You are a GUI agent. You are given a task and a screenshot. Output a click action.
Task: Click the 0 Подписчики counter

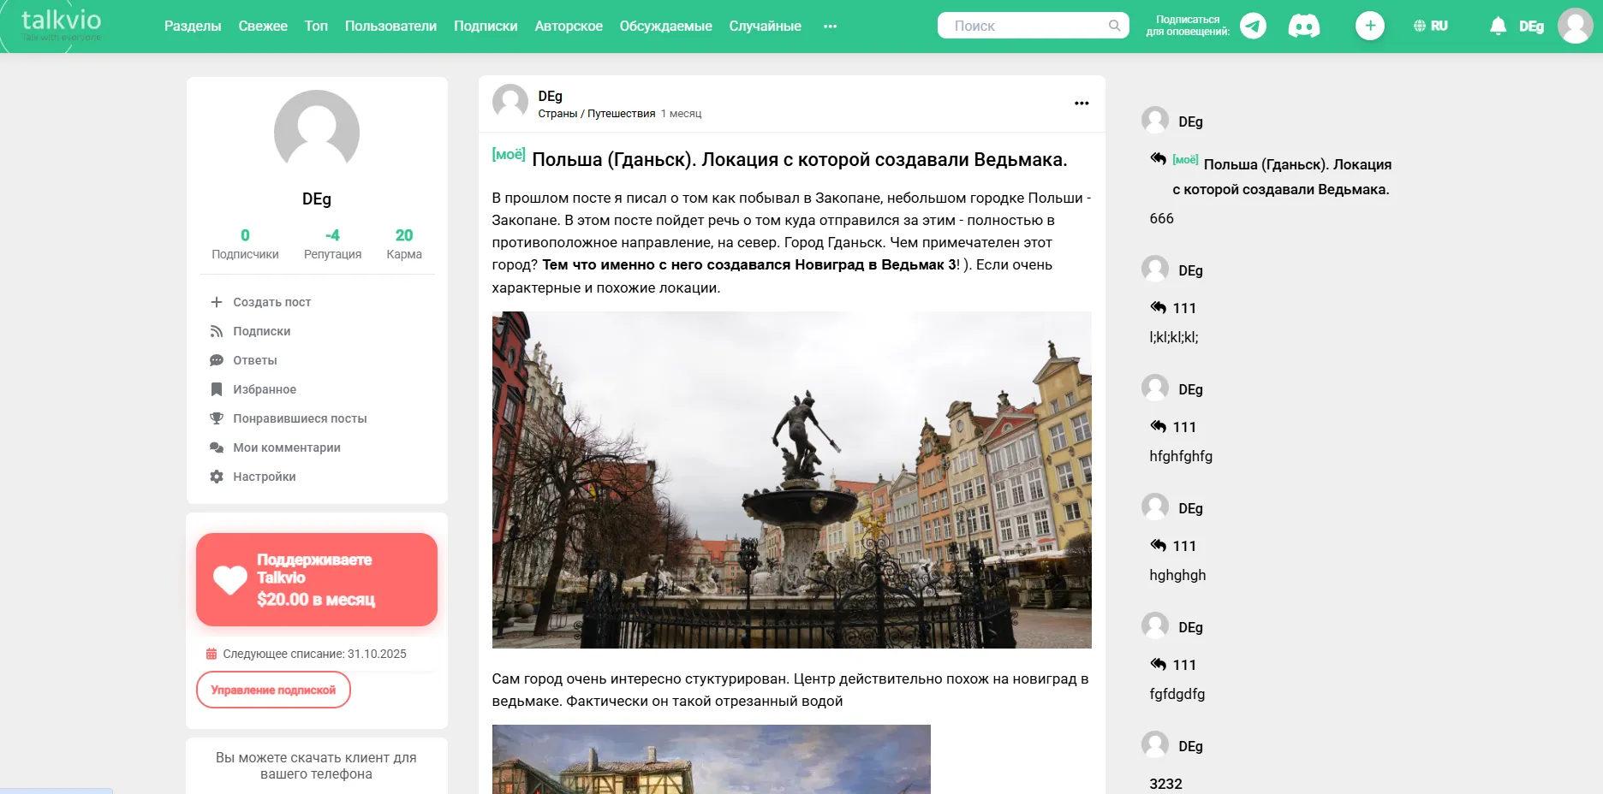point(245,243)
